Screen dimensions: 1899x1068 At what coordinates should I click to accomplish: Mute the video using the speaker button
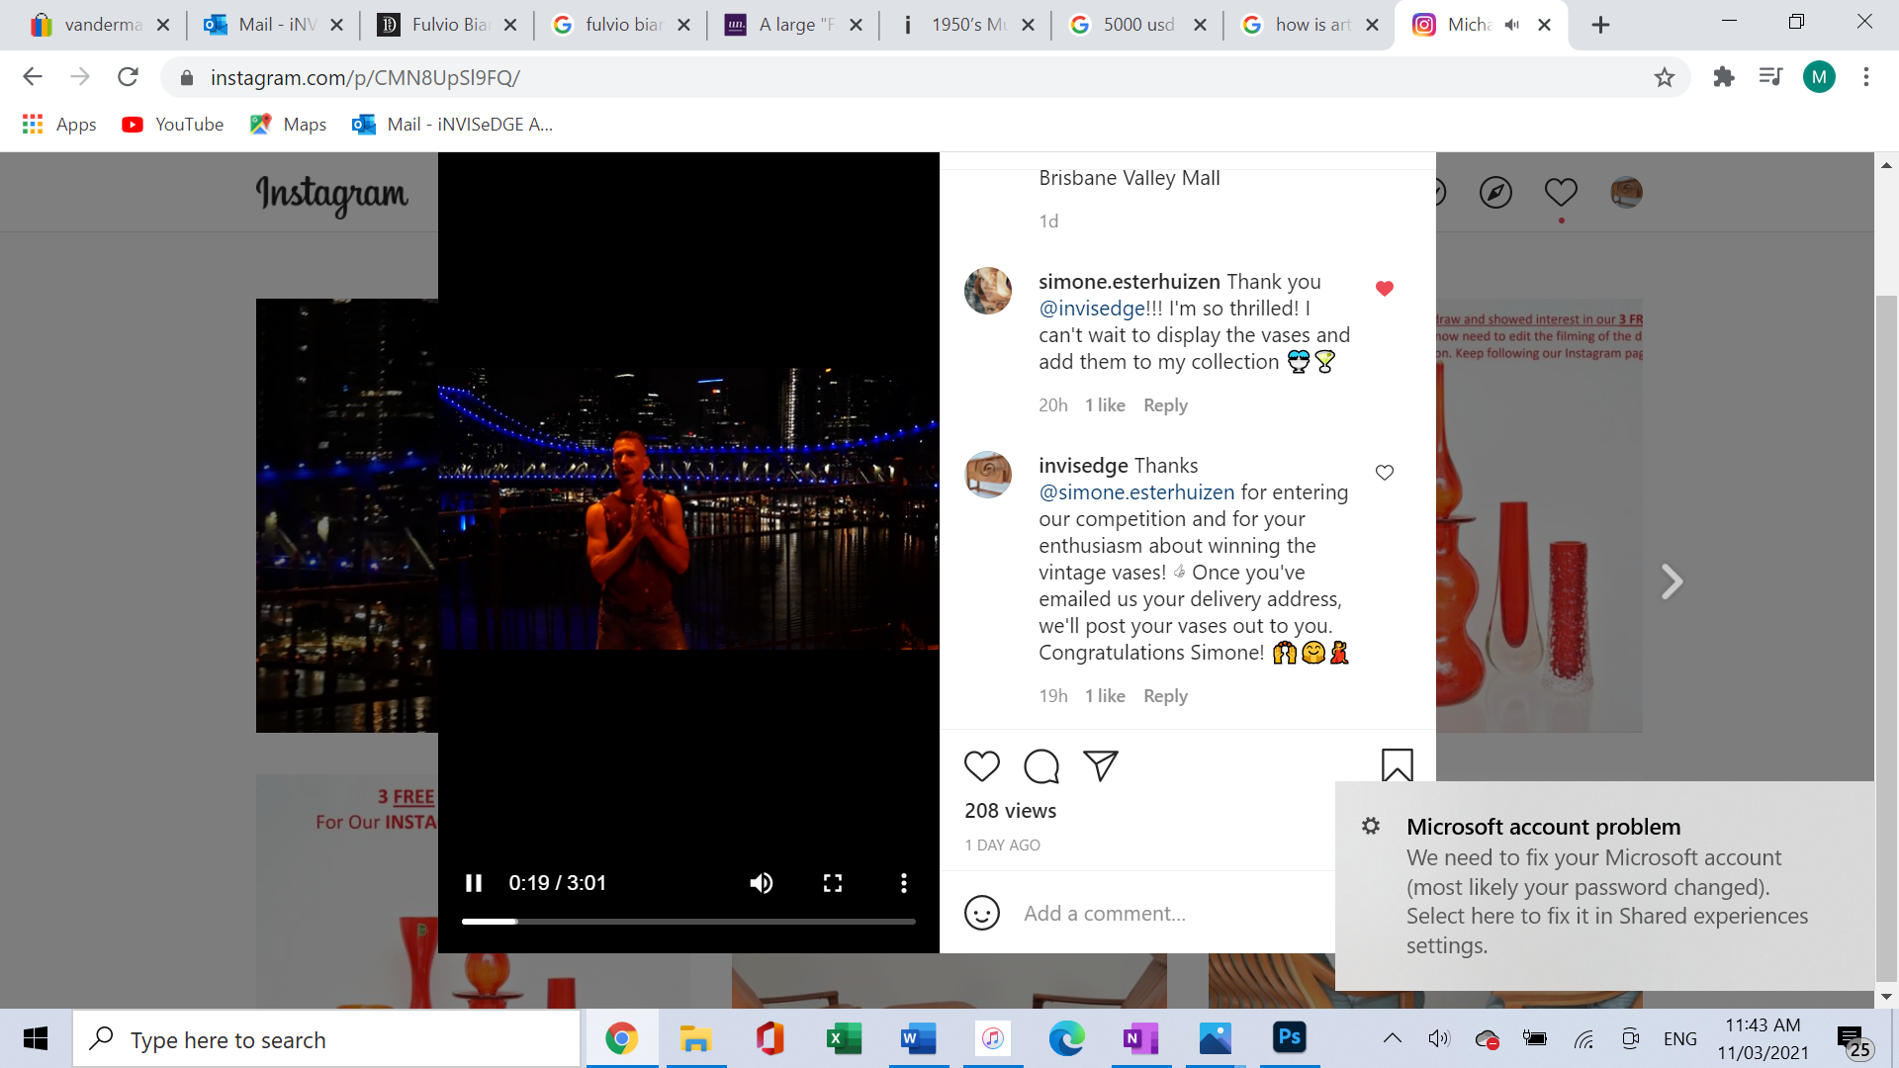pyautogui.click(x=761, y=883)
